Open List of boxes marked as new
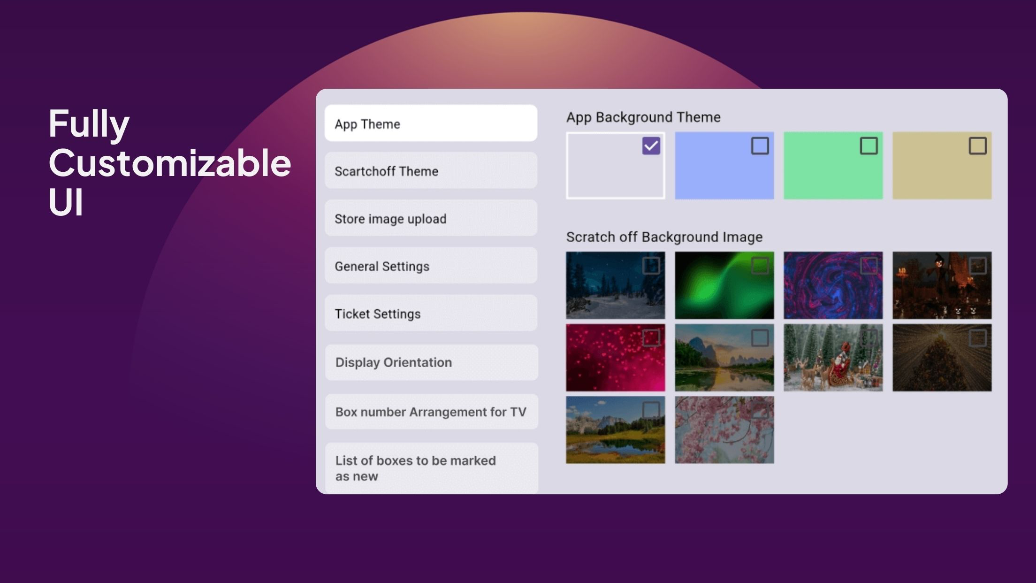Screen dimensions: 1036x583 (431, 468)
